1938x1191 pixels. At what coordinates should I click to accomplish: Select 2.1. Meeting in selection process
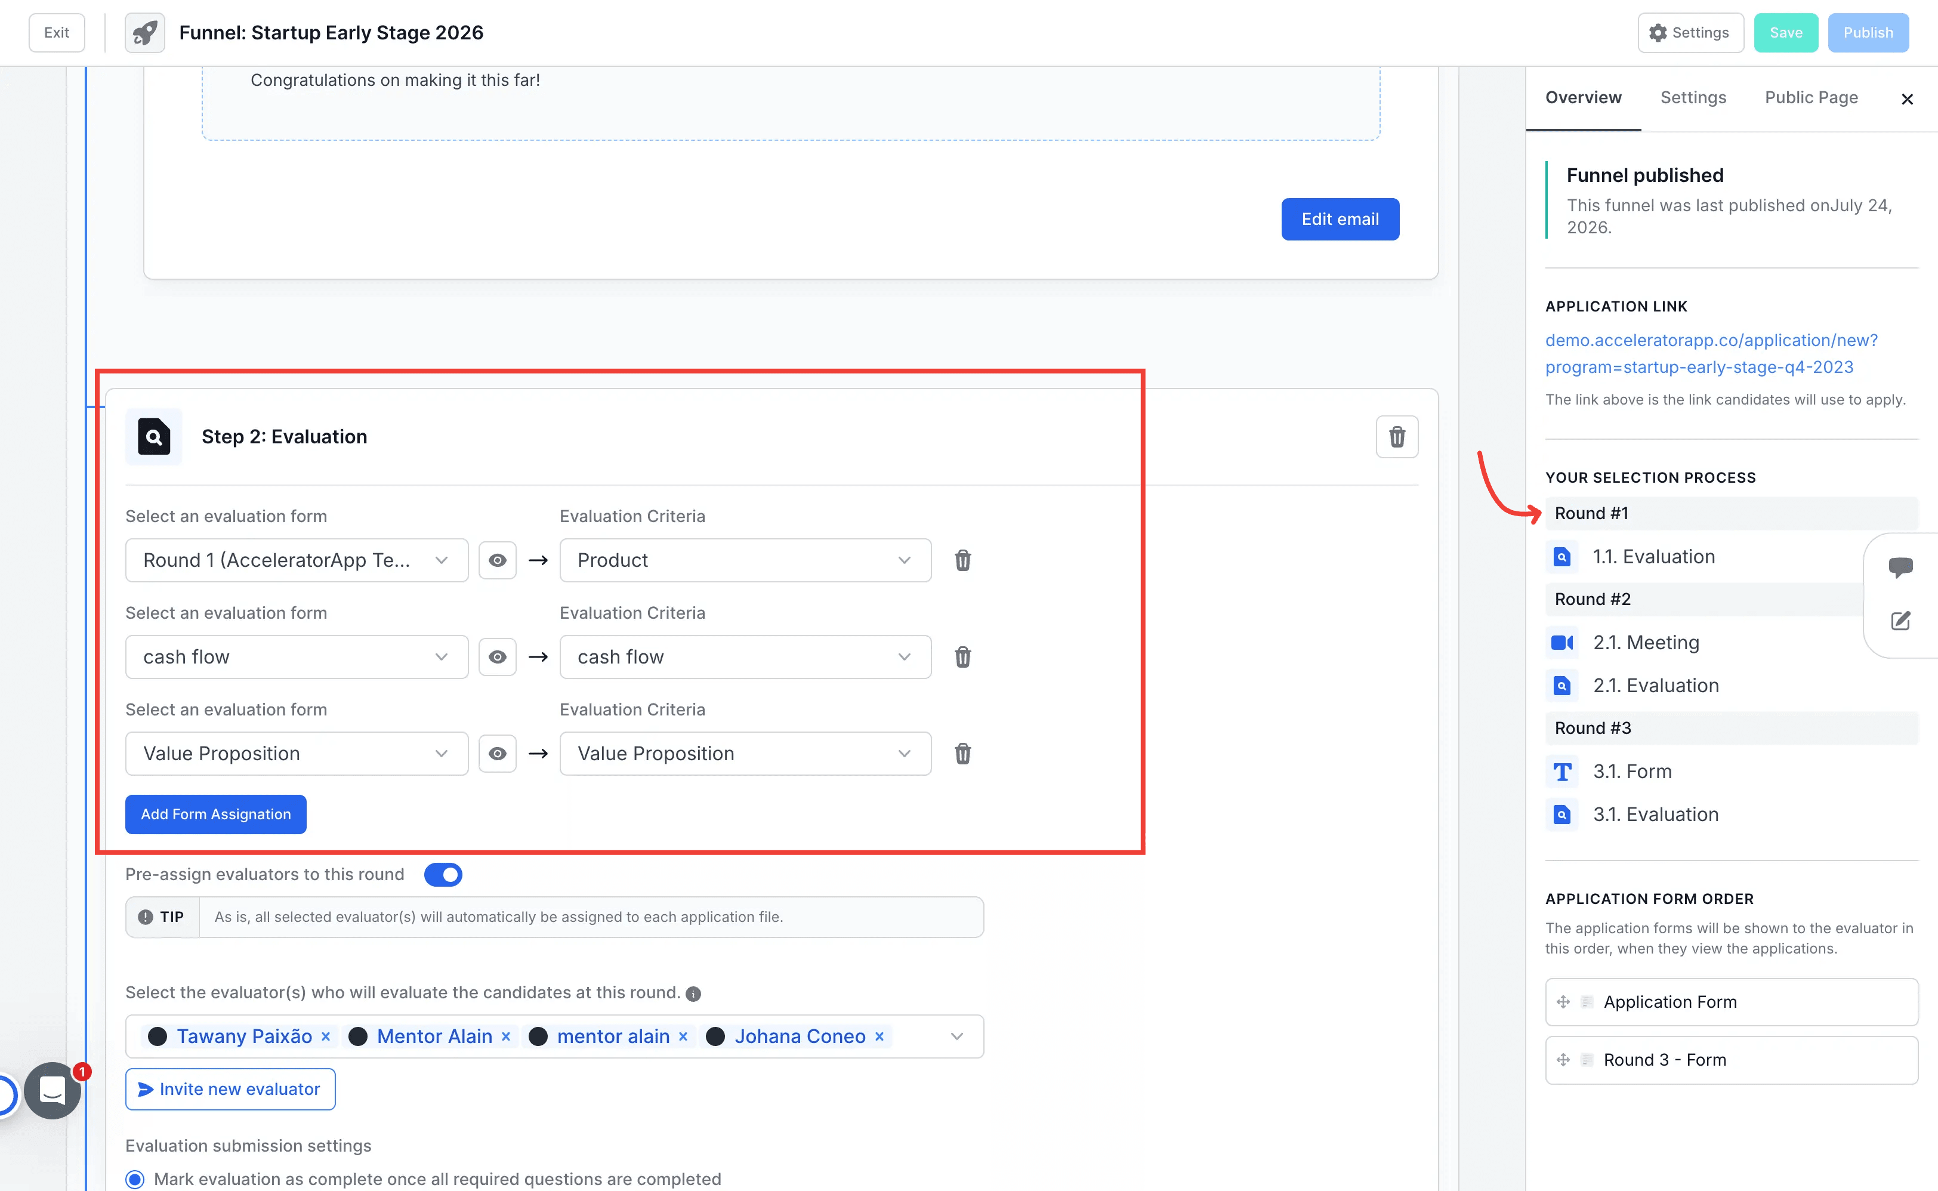pos(1645,643)
